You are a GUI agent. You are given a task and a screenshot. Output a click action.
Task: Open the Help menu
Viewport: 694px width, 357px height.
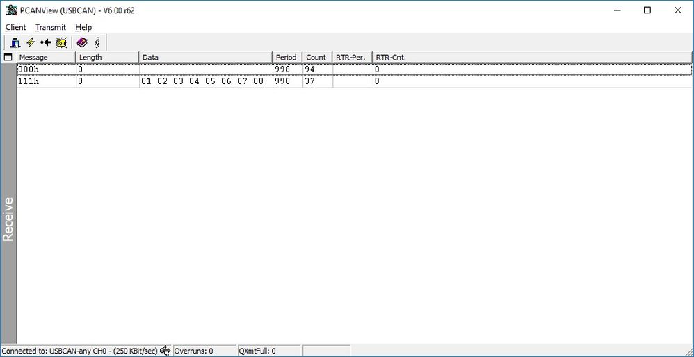pyautogui.click(x=83, y=27)
